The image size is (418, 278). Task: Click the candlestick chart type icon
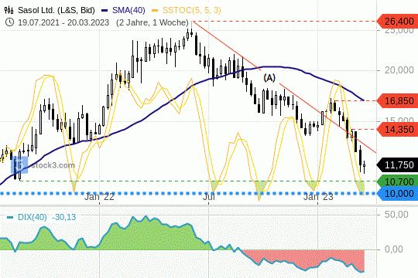pos(9,10)
